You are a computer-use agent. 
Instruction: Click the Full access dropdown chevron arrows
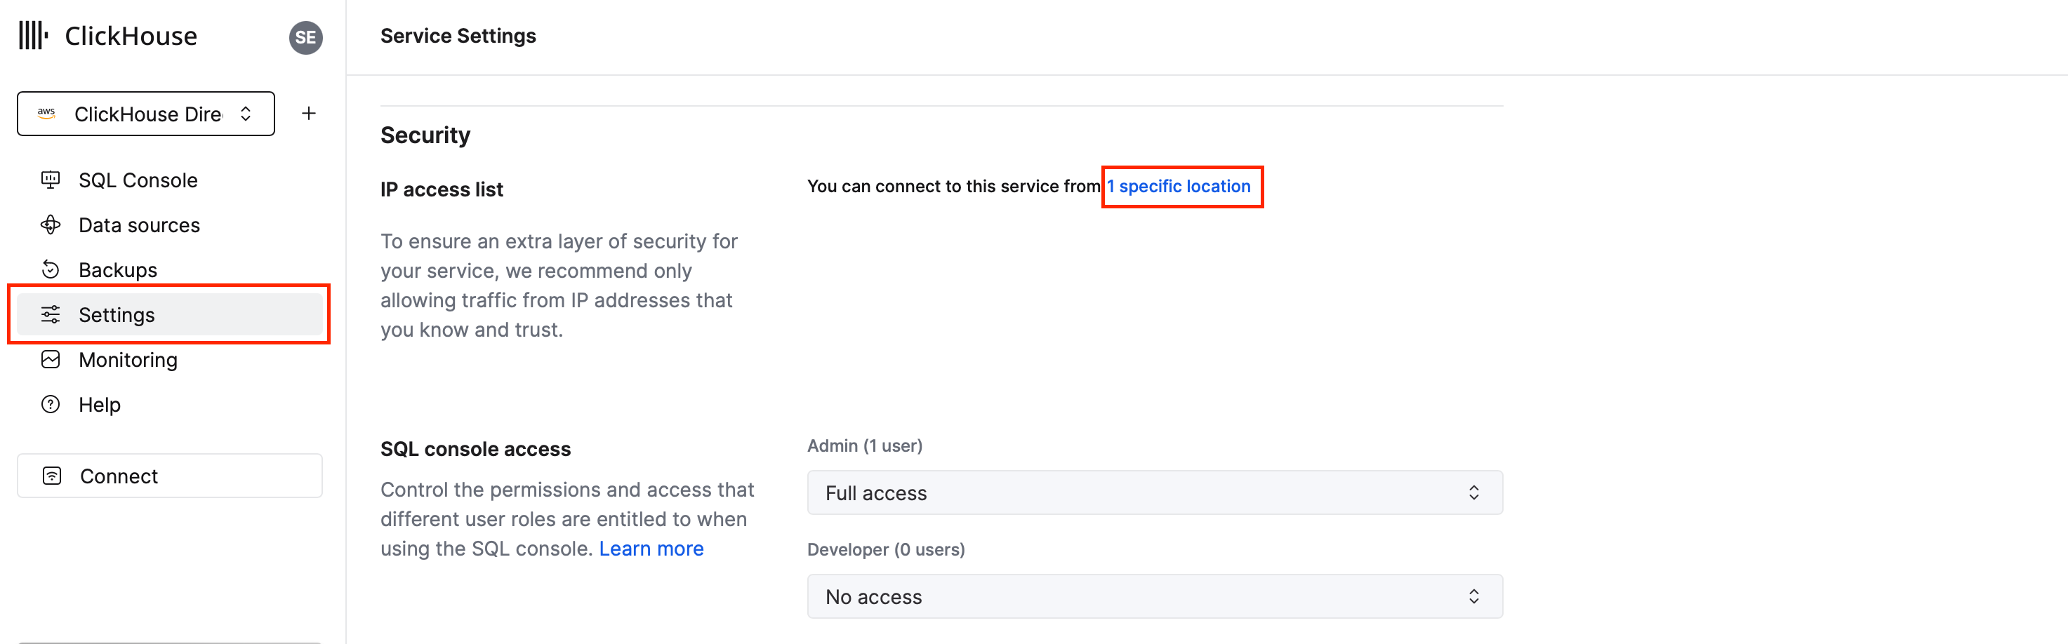point(1473,492)
